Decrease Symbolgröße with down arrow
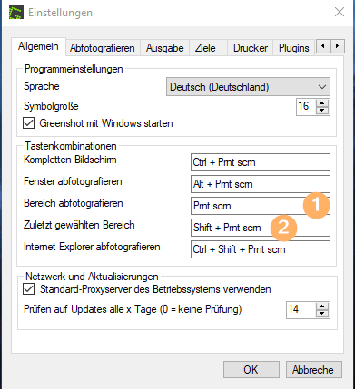 (x=322, y=111)
